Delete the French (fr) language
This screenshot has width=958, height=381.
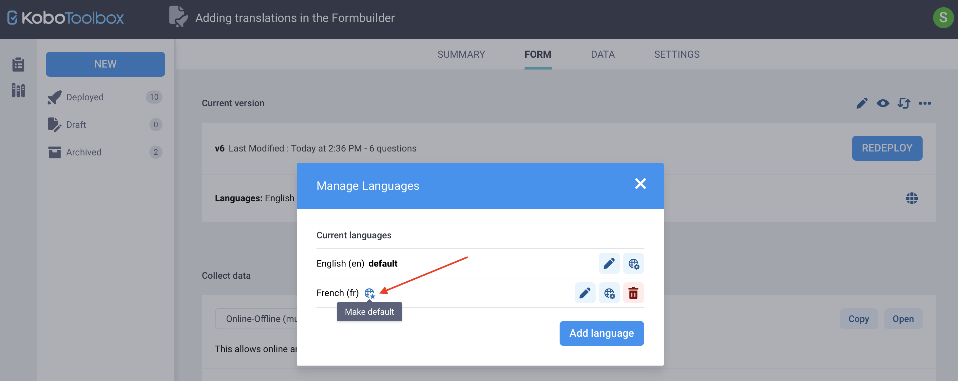pyautogui.click(x=633, y=293)
